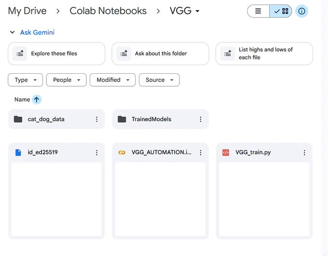Image resolution: width=328 pixels, height=256 pixels.
Task: Click the Name sort column label
Action: (22, 99)
